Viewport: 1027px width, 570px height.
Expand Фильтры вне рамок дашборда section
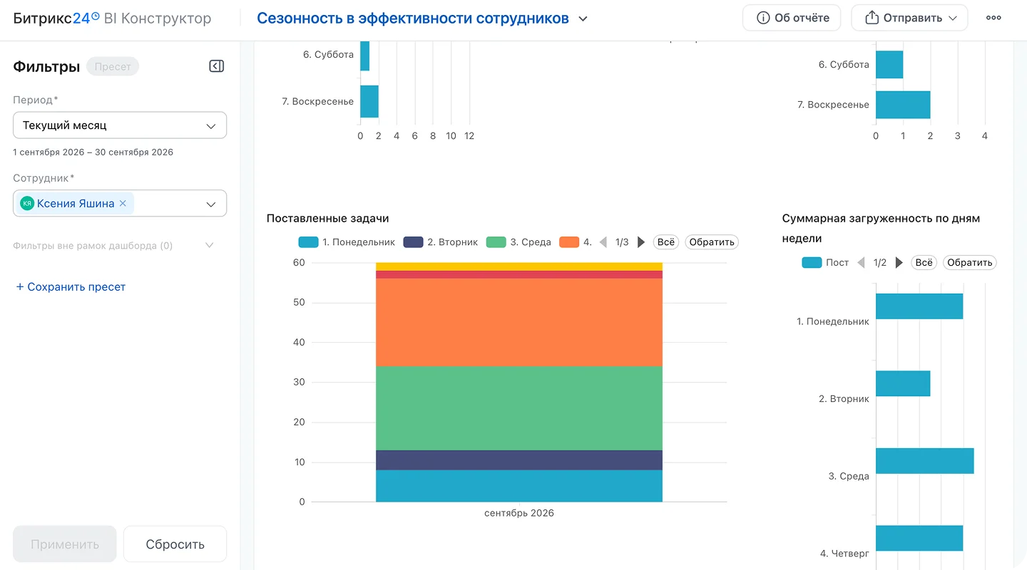pos(114,245)
